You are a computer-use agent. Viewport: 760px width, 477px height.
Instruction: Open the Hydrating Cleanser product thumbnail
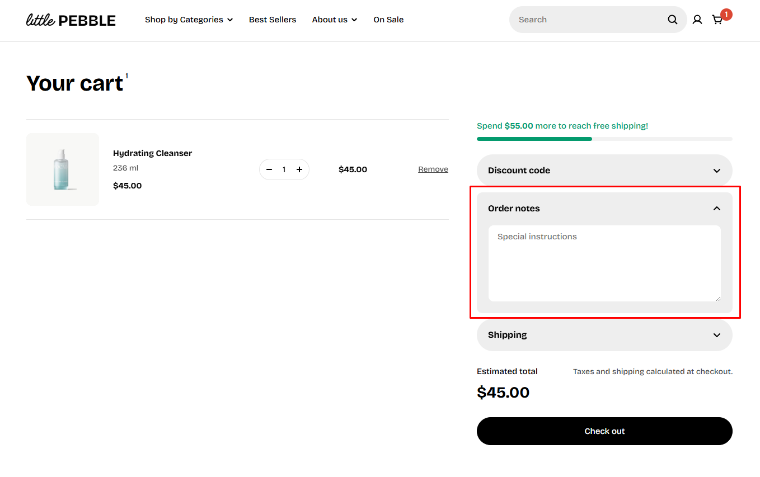[x=63, y=169]
